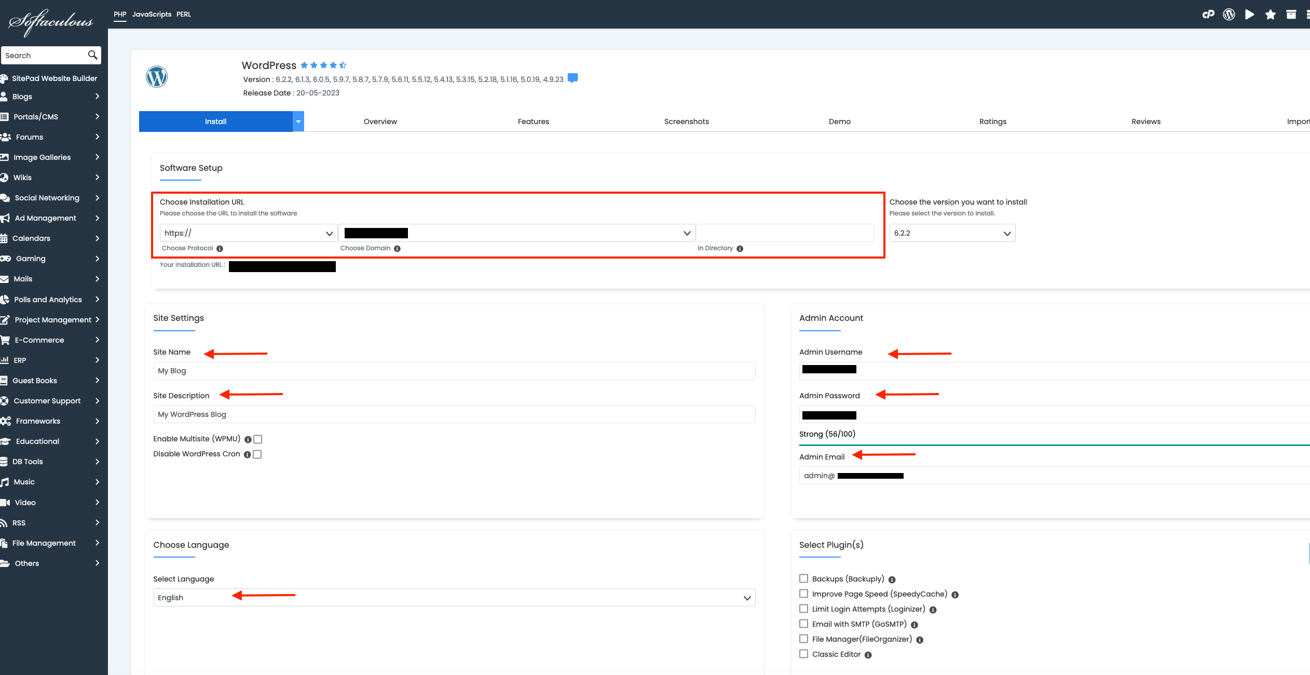Check Limit Login Attempts (Loginizer)
The width and height of the screenshot is (1310, 675).
804,609
